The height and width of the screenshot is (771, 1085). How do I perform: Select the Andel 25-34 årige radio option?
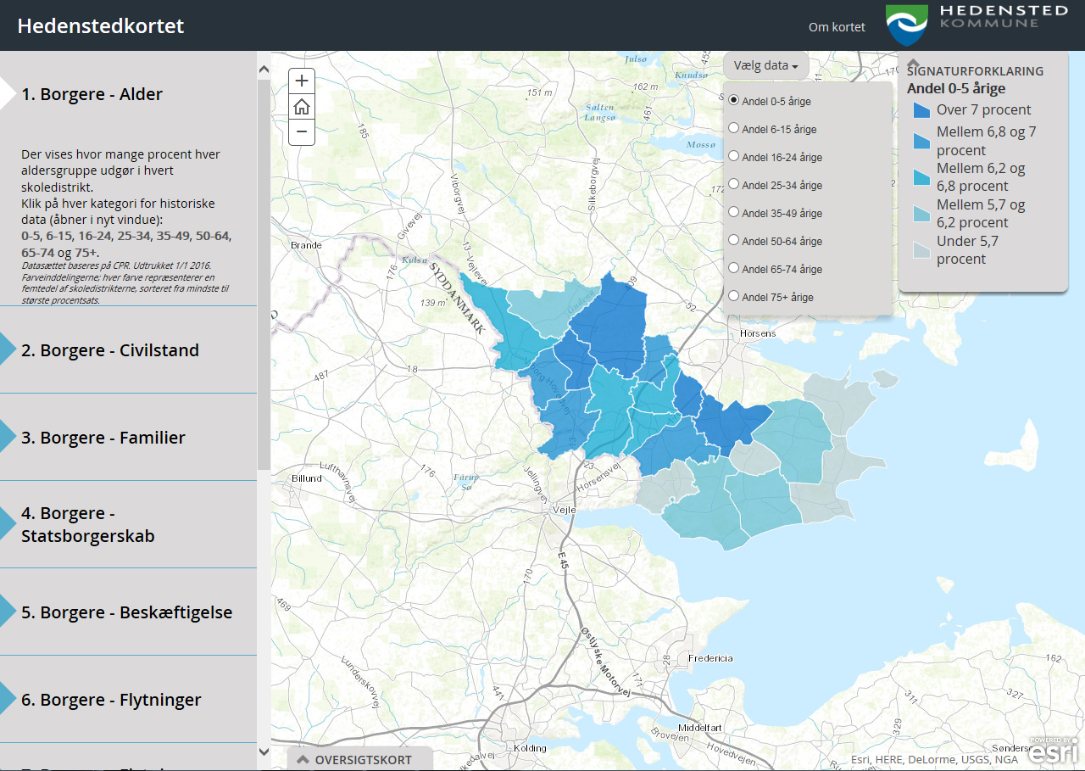pos(734,185)
